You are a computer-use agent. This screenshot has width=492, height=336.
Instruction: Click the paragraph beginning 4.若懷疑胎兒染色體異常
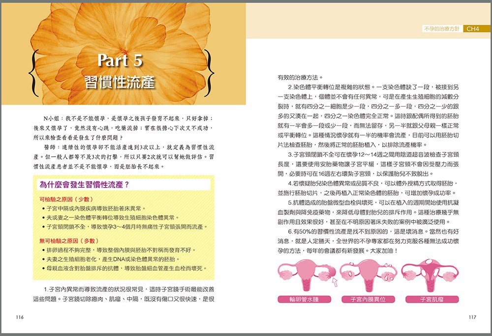point(368,188)
